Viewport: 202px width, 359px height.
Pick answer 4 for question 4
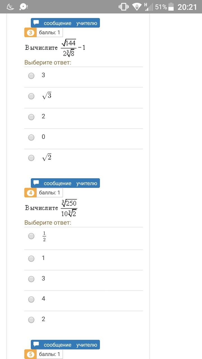coord(31,299)
